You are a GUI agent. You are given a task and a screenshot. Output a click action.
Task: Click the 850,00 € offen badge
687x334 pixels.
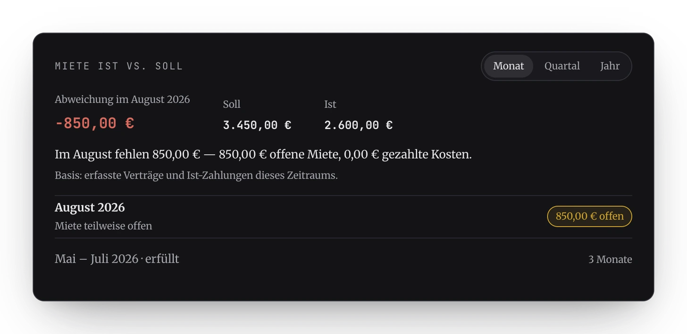pyautogui.click(x=589, y=216)
